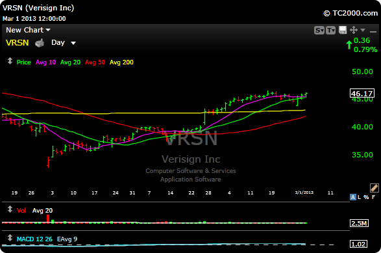The image size is (381, 253).
Task: Select the green Avg 20 price label
Action: (x=70, y=62)
